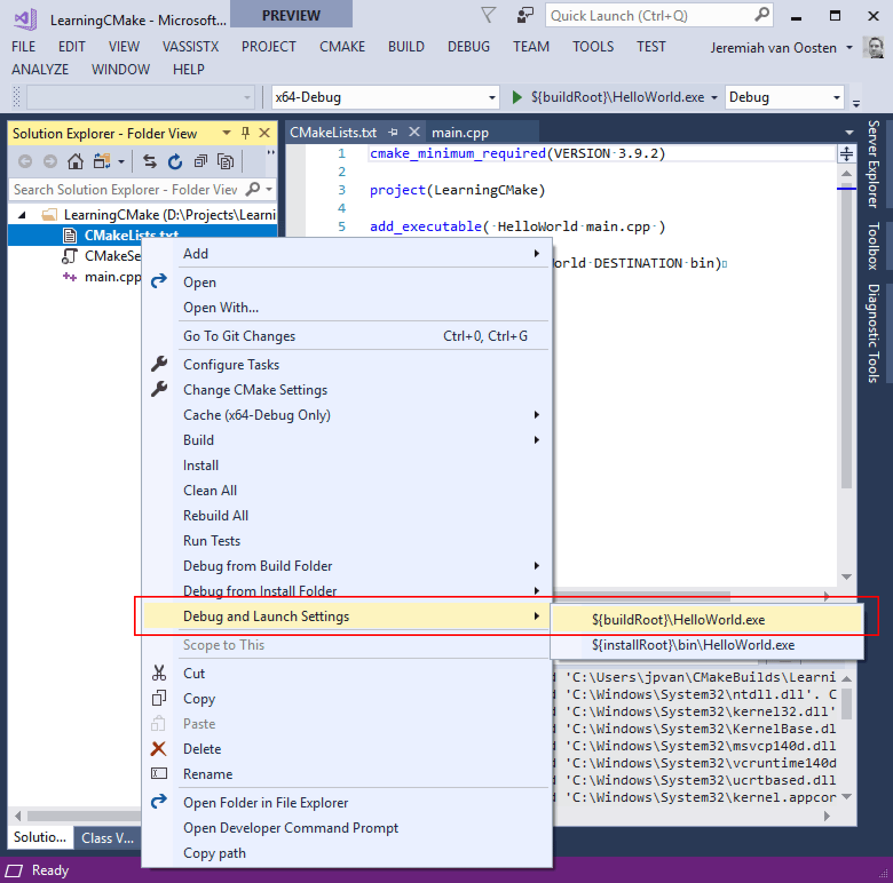
Task: Open the BUILD menu
Action: (406, 46)
